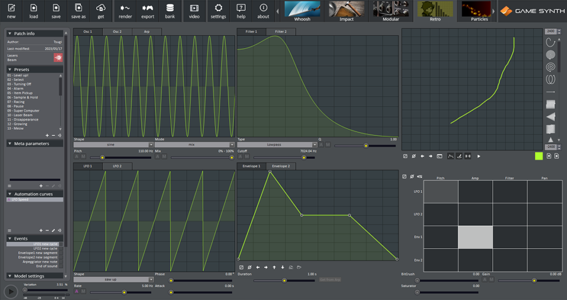Open the load patch icon
This screenshot has width=567, height=300.
[34, 8]
